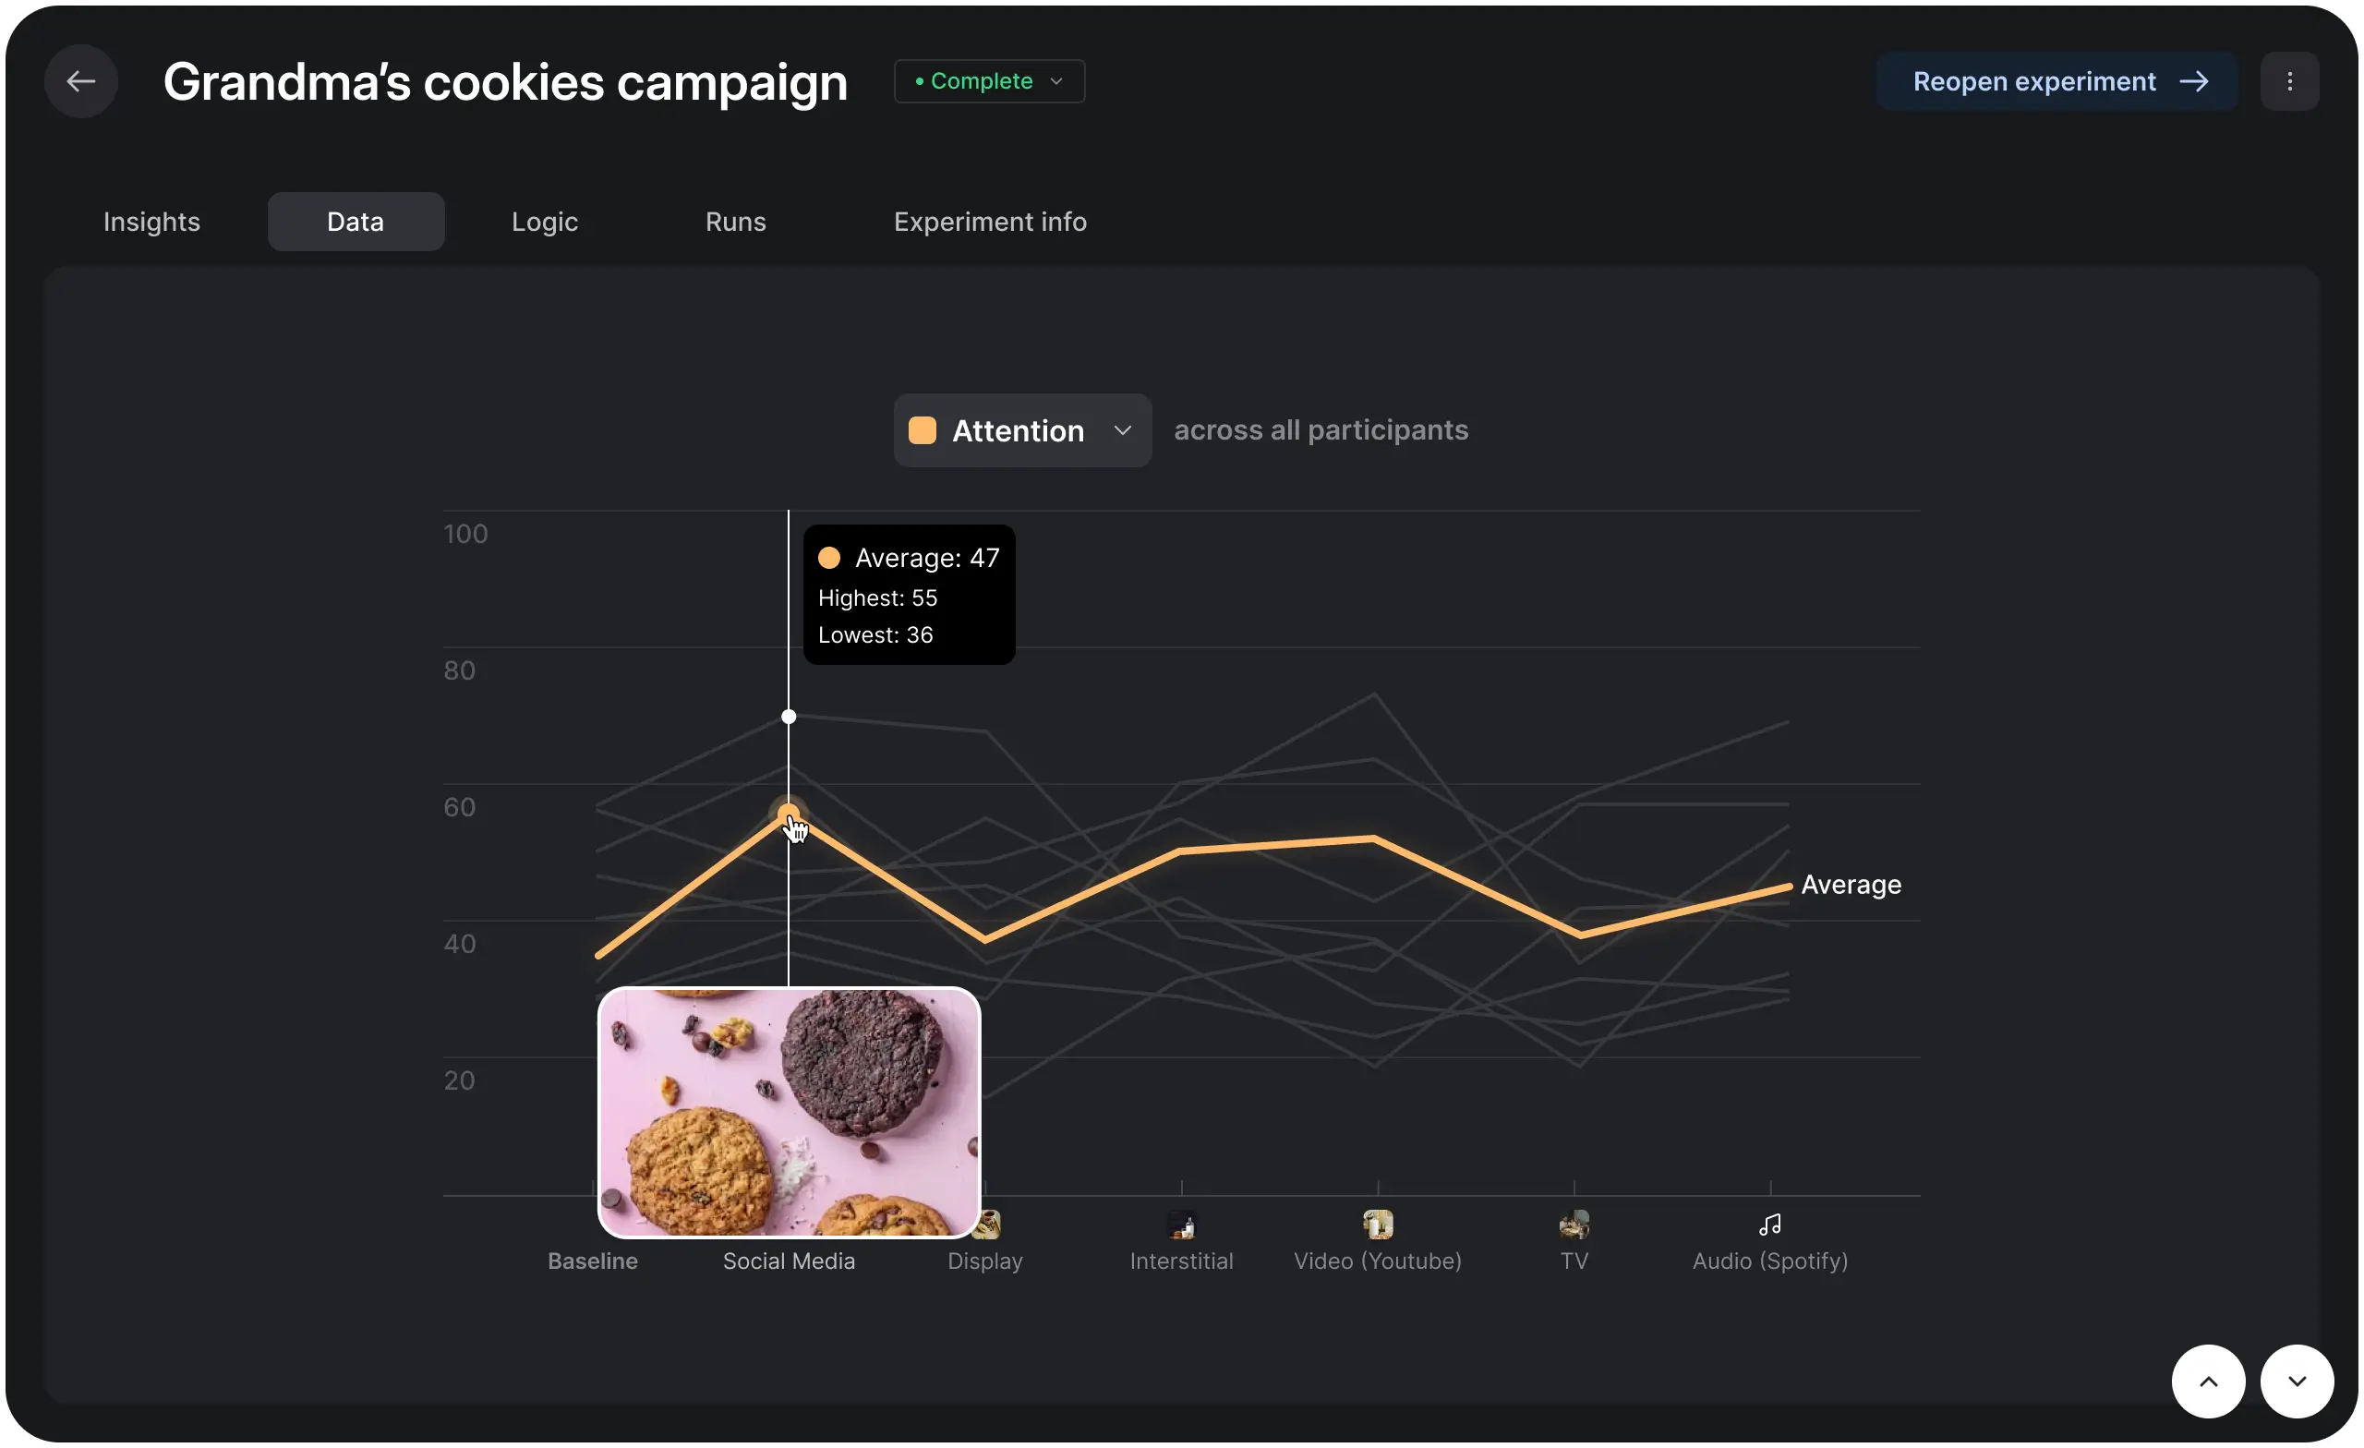Click the cookies image thumbnail under the chart
The width and height of the screenshot is (2364, 1448).
click(x=789, y=1112)
